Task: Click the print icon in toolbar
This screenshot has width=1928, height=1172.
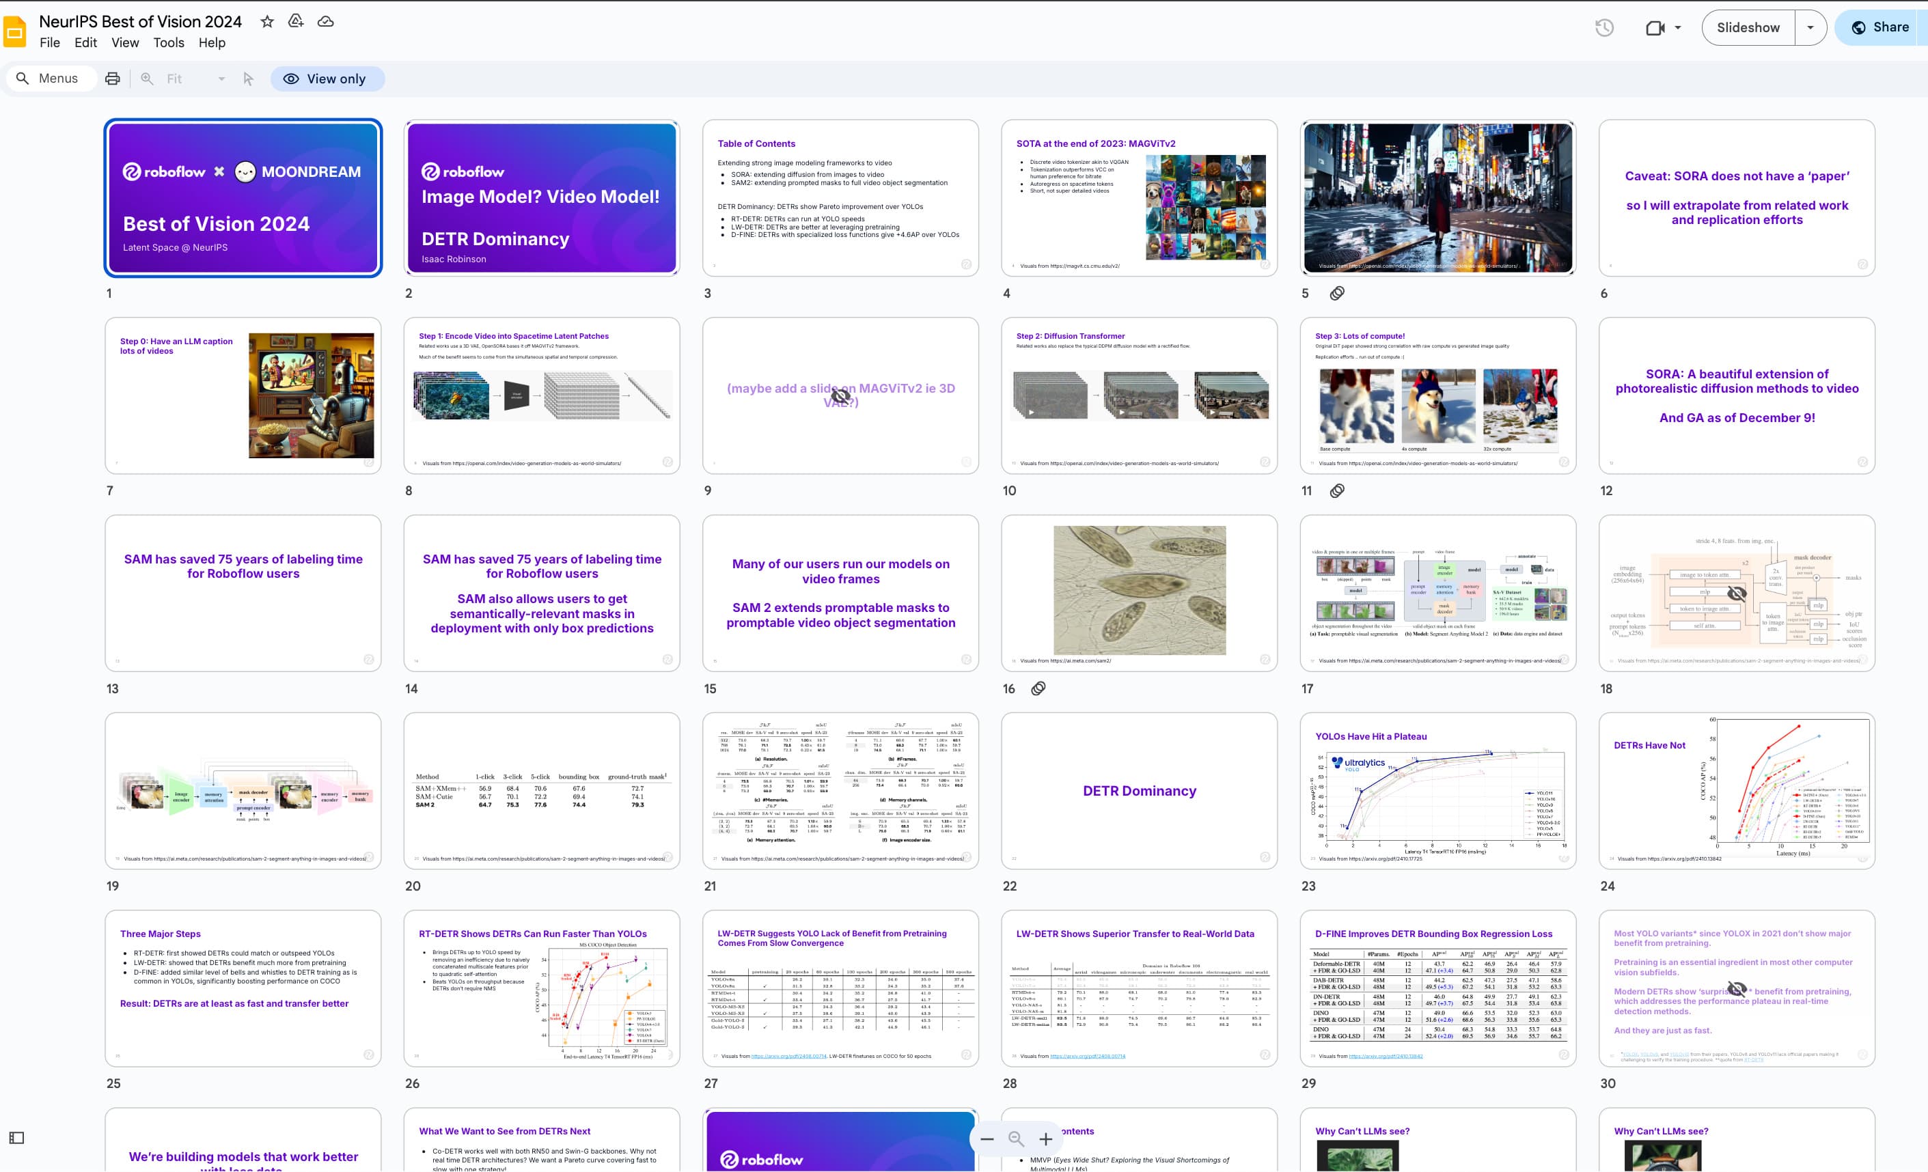Action: tap(113, 79)
